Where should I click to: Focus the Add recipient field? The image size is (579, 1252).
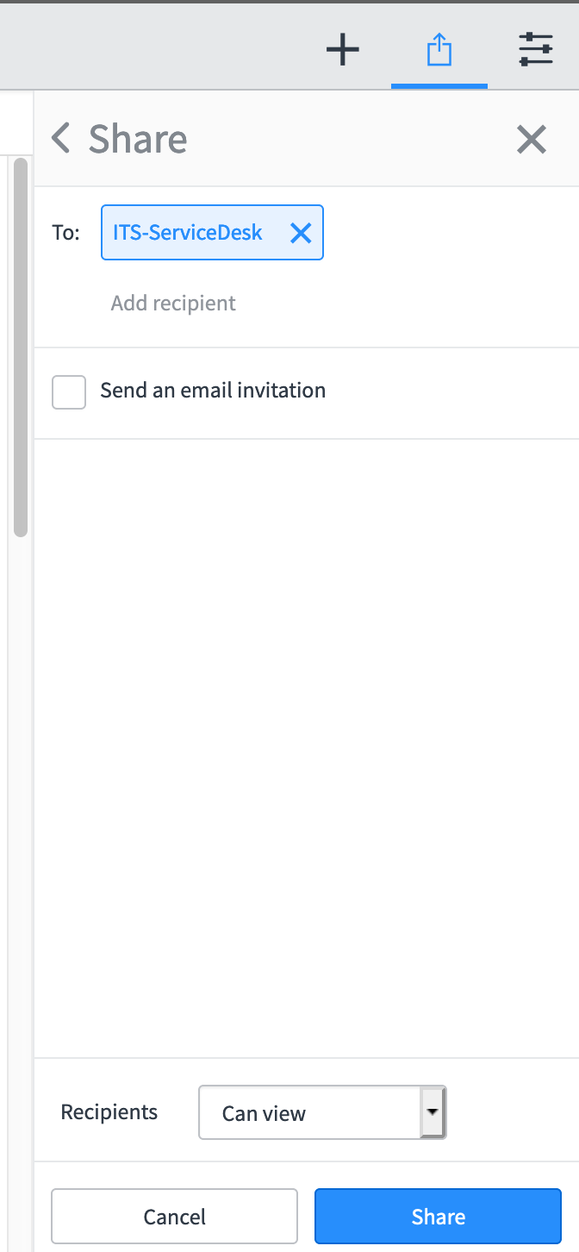pyautogui.click(x=173, y=304)
